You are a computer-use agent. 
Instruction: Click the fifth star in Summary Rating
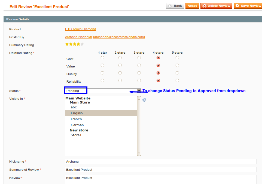pyautogui.click(x=82, y=44)
